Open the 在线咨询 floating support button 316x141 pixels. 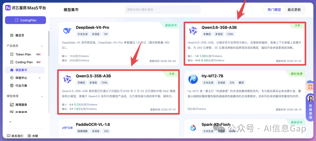click(x=310, y=107)
